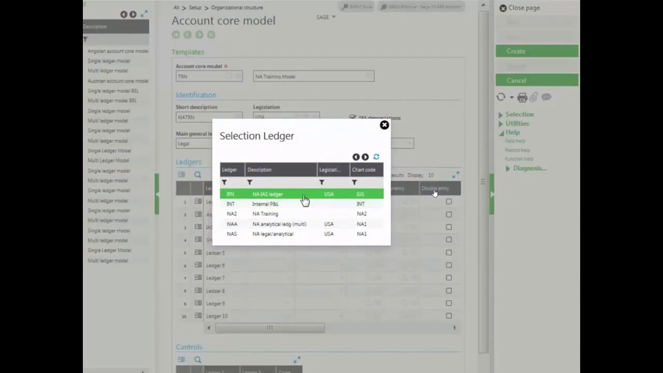Click row actions icon for Ledger 9

pos(198,303)
